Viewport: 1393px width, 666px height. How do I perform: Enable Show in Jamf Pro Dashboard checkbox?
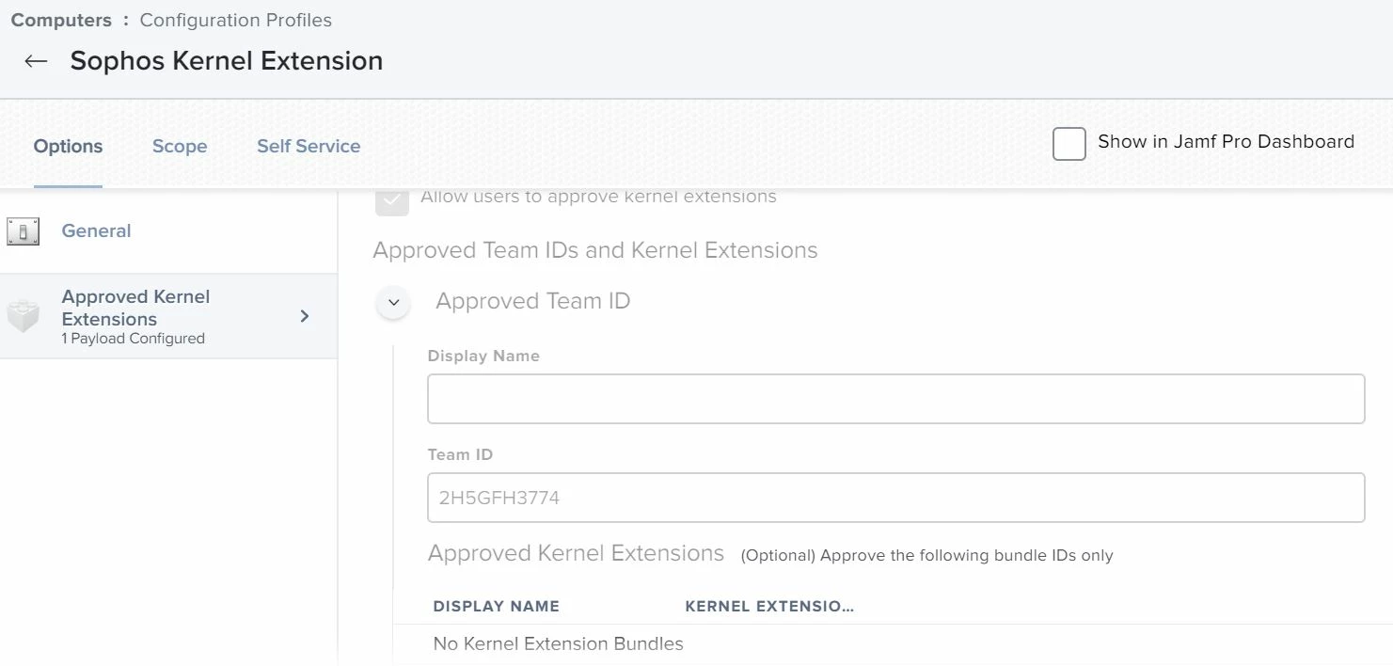(1068, 143)
